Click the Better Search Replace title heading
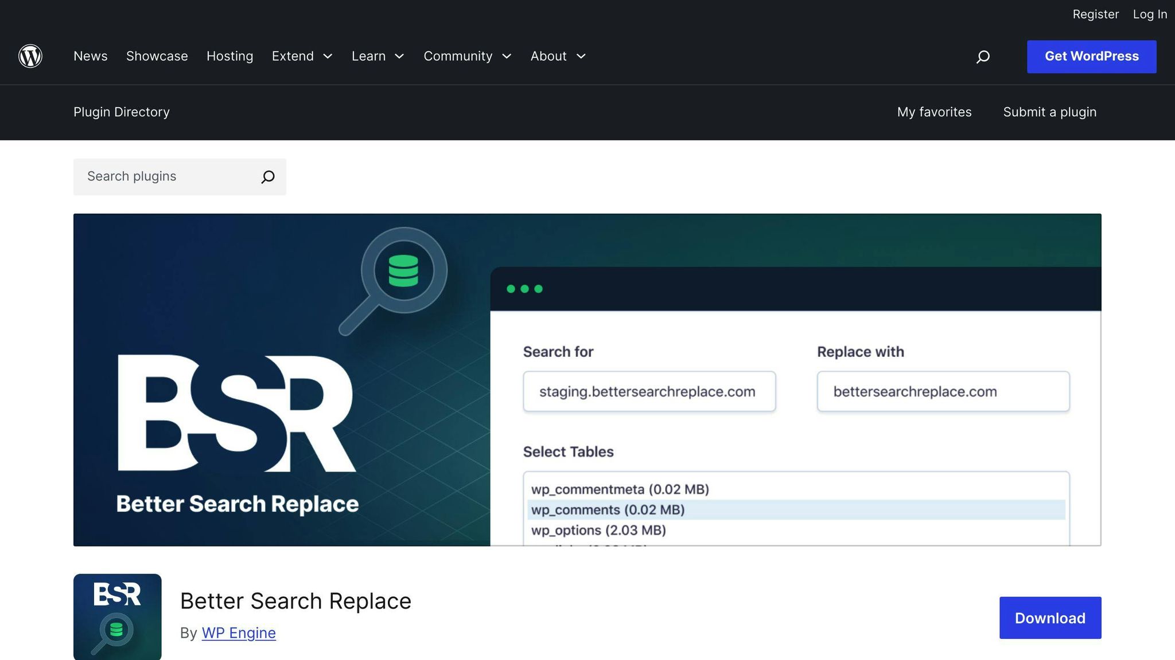The width and height of the screenshot is (1175, 660). [x=295, y=601]
